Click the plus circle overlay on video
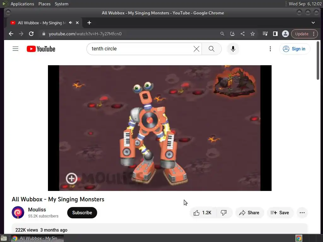 point(72,178)
